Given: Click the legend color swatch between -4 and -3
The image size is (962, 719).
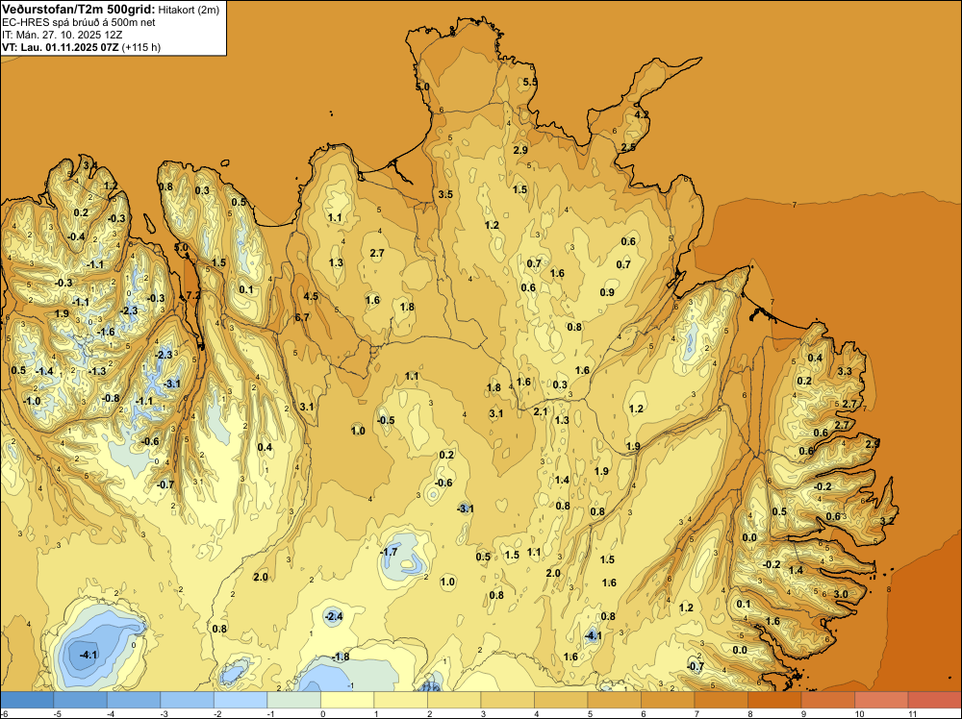Looking at the screenshot, I should coord(134,700).
